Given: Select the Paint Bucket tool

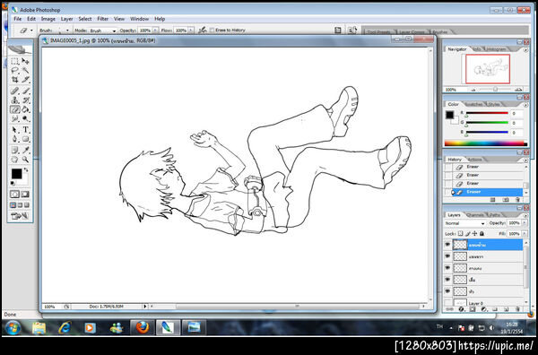Looking at the screenshot, I should [25, 109].
